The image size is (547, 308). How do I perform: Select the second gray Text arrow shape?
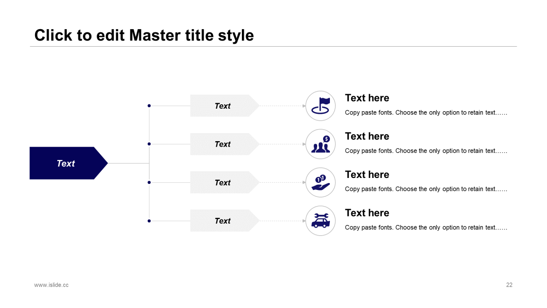223,144
